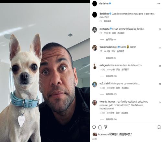Expand the 61 replies under joanasanz's comment

coord(111,40)
